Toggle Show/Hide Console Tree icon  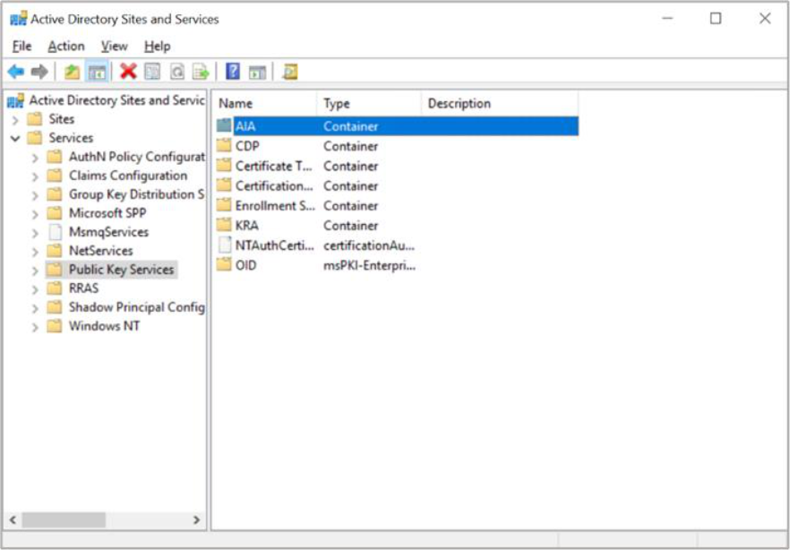(98, 72)
